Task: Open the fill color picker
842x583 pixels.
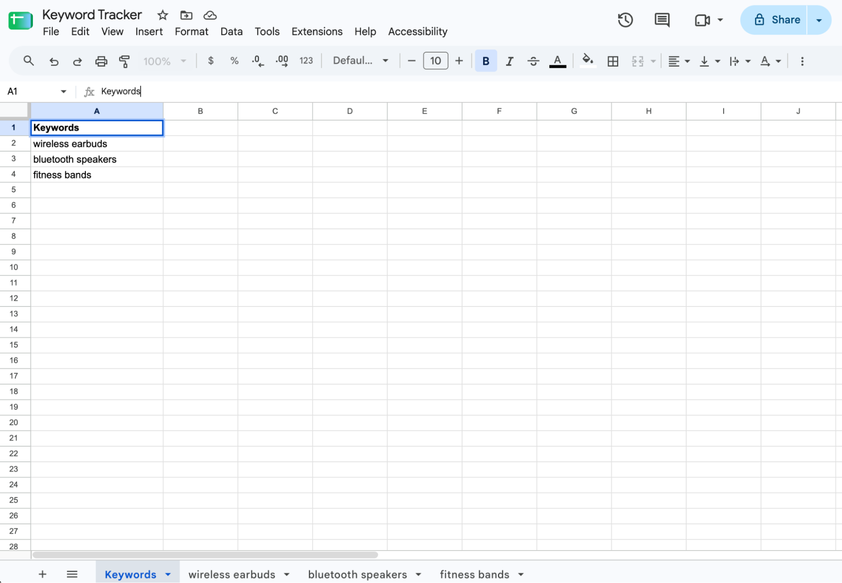Action: tap(587, 61)
